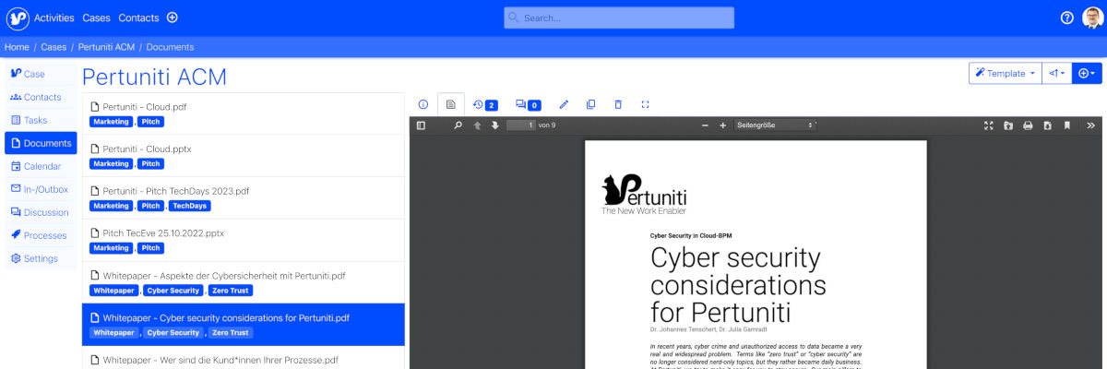Go to Pertuniti ACM in the breadcrumb
This screenshot has height=369, width=1107.
[106, 47]
